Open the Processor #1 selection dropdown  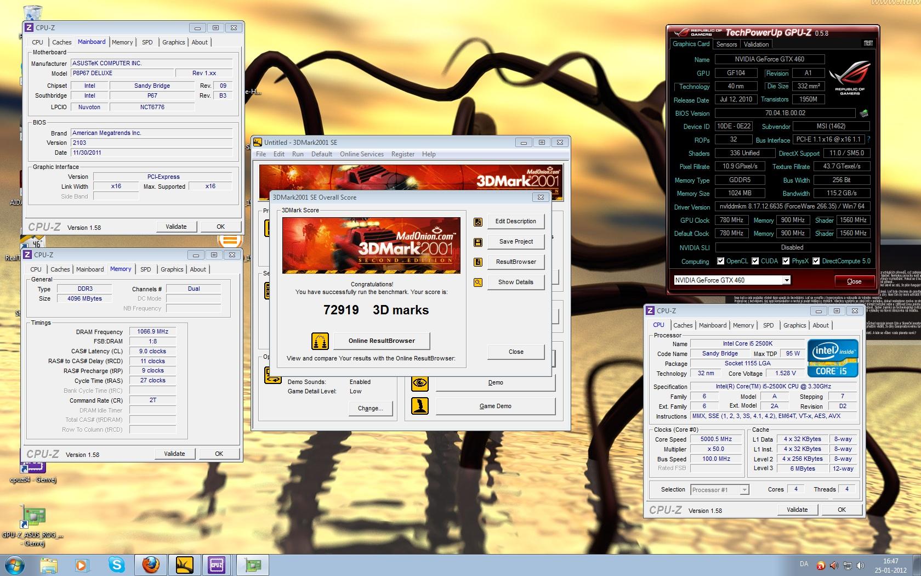click(744, 490)
